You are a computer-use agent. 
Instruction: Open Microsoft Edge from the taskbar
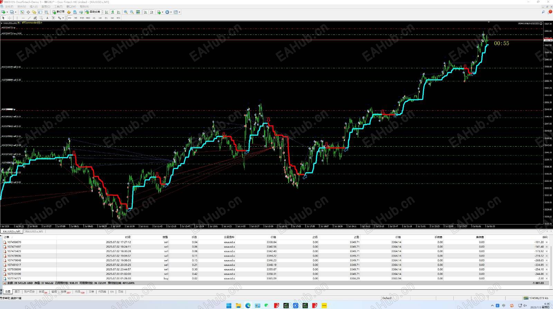tap(248, 306)
